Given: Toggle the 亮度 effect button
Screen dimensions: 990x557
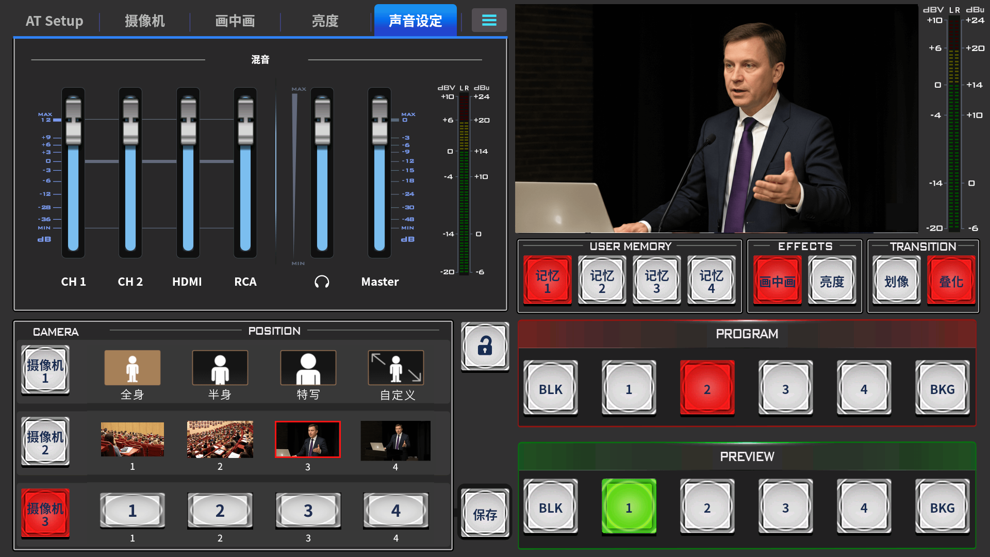Looking at the screenshot, I should [832, 281].
